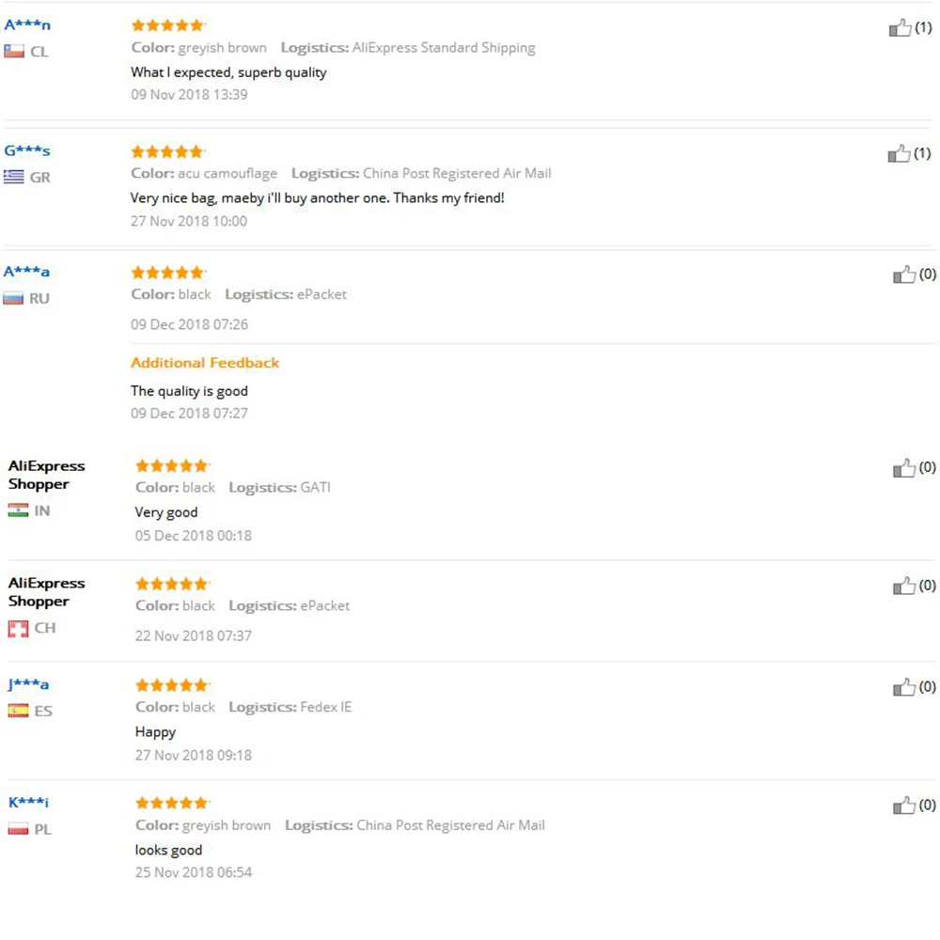Like G***s's 'Very nice bag' review
This screenshot has width=940, height=940.
900,153
